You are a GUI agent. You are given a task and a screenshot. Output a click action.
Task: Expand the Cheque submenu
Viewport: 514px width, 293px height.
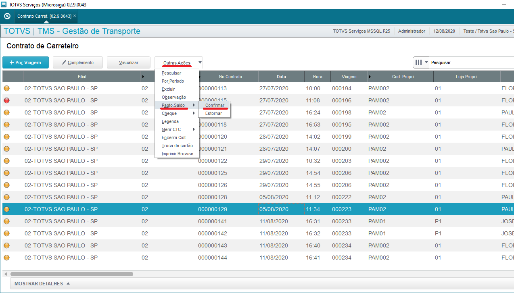coord(177,113)
